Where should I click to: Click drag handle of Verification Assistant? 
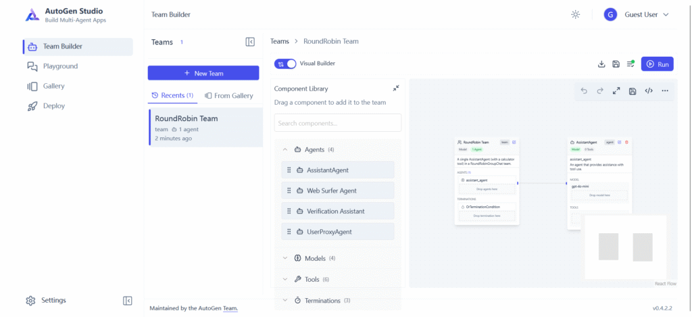point(289,211)
